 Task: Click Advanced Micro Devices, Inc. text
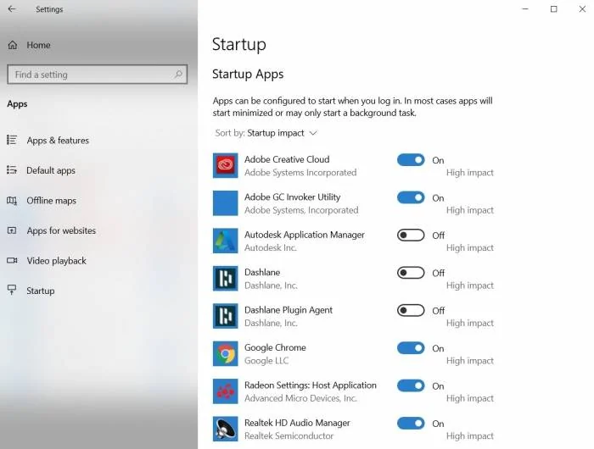tap(300, 398)
